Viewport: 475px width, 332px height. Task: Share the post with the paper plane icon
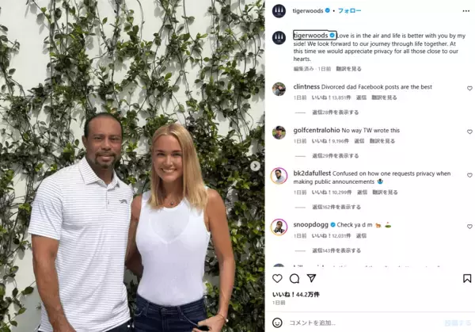tap(311, 278)
